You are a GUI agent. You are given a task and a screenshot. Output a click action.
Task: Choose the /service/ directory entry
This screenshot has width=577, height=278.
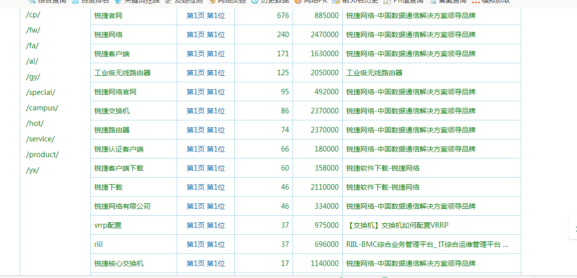coord(41,139)
